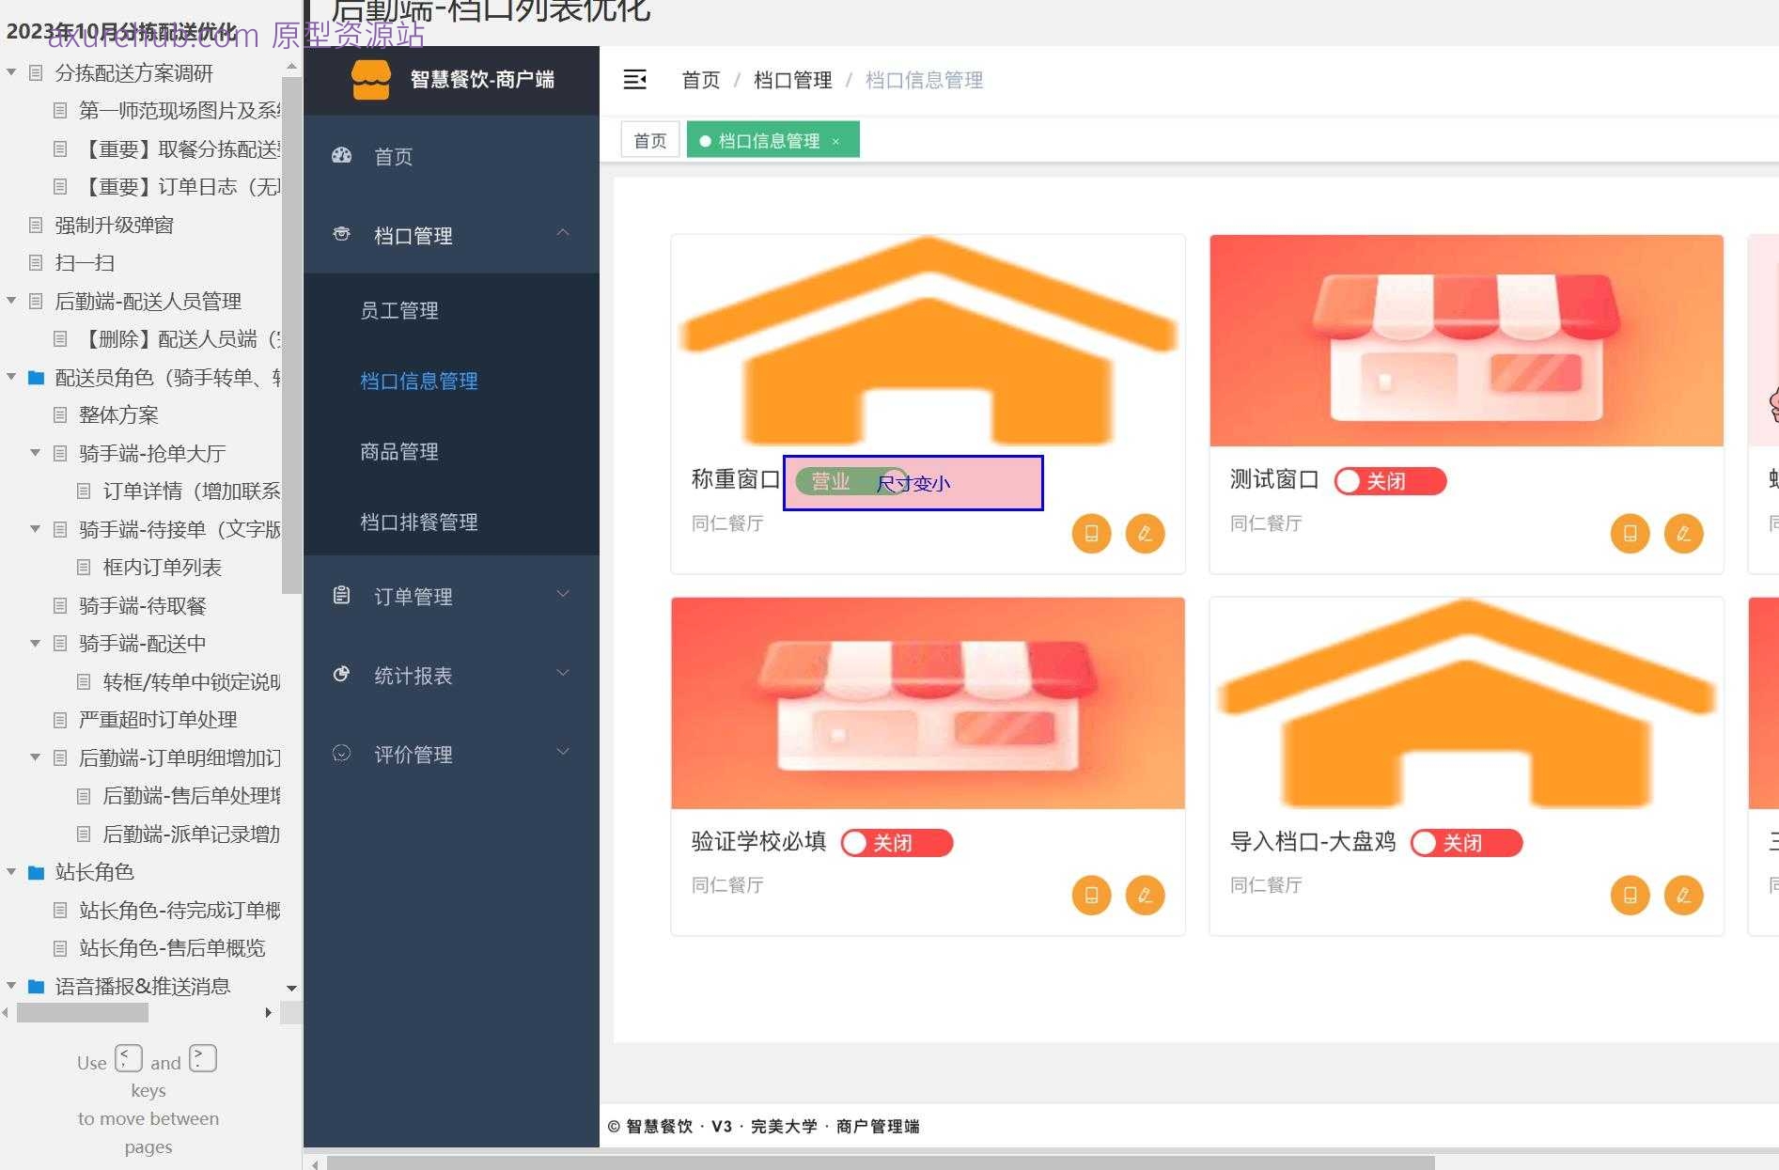Click the edit pencil on 导入档口-大盘鸡 card
This screenshot has height=1170, width=1779.
1683,896
